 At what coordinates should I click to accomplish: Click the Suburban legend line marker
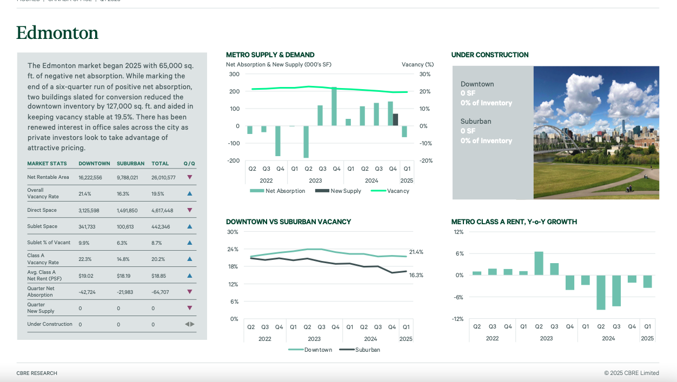coord(347,350)
